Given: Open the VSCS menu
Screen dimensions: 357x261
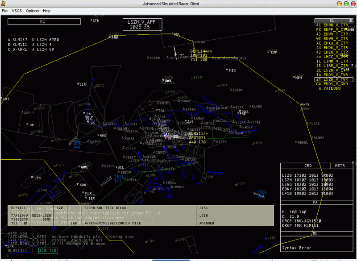Looking at the screenshot, I should 17,10.
